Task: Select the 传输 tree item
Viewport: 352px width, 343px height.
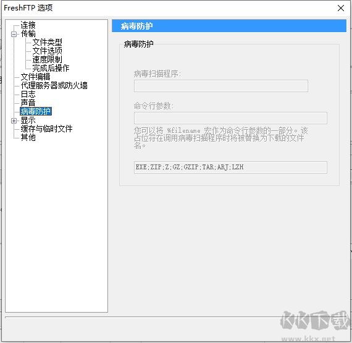Action: tap(28, 34)
